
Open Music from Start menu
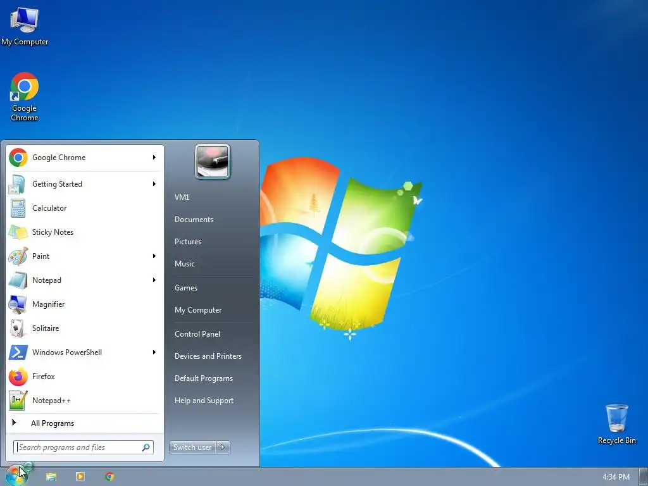coord(184,264)
